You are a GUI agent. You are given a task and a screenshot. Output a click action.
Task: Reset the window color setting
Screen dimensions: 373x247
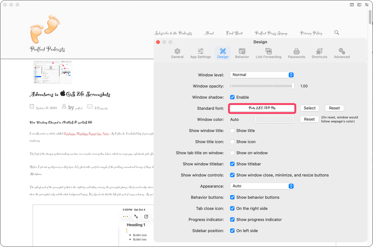click(x=309, y=119)
